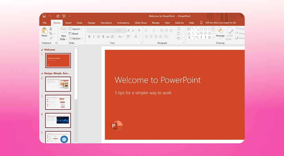Screen dimensions: 284x156
Task: Toggle Center paragraph alignment
Action: [x=151, y=37]
